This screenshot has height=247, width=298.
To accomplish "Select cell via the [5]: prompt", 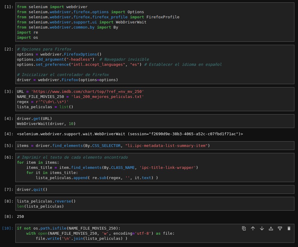I will 9,146.
